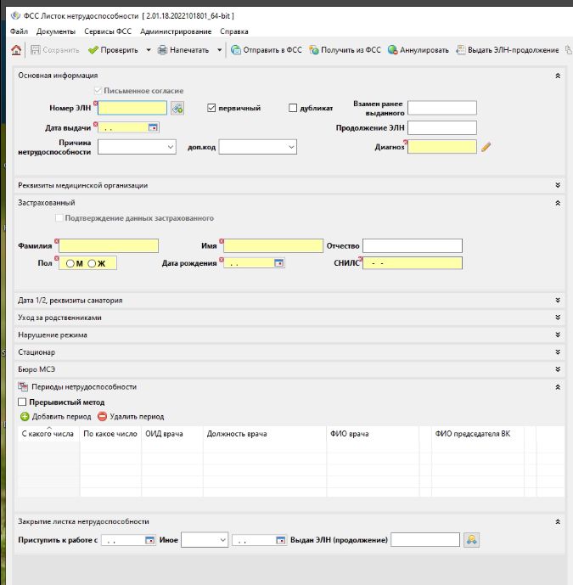
Task: Click the pencil icon next to Диагноз
Action: click(x=486, y=146)
